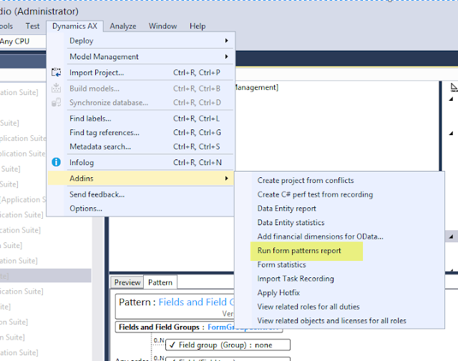Select Find labels menu entry

[141, 118]
